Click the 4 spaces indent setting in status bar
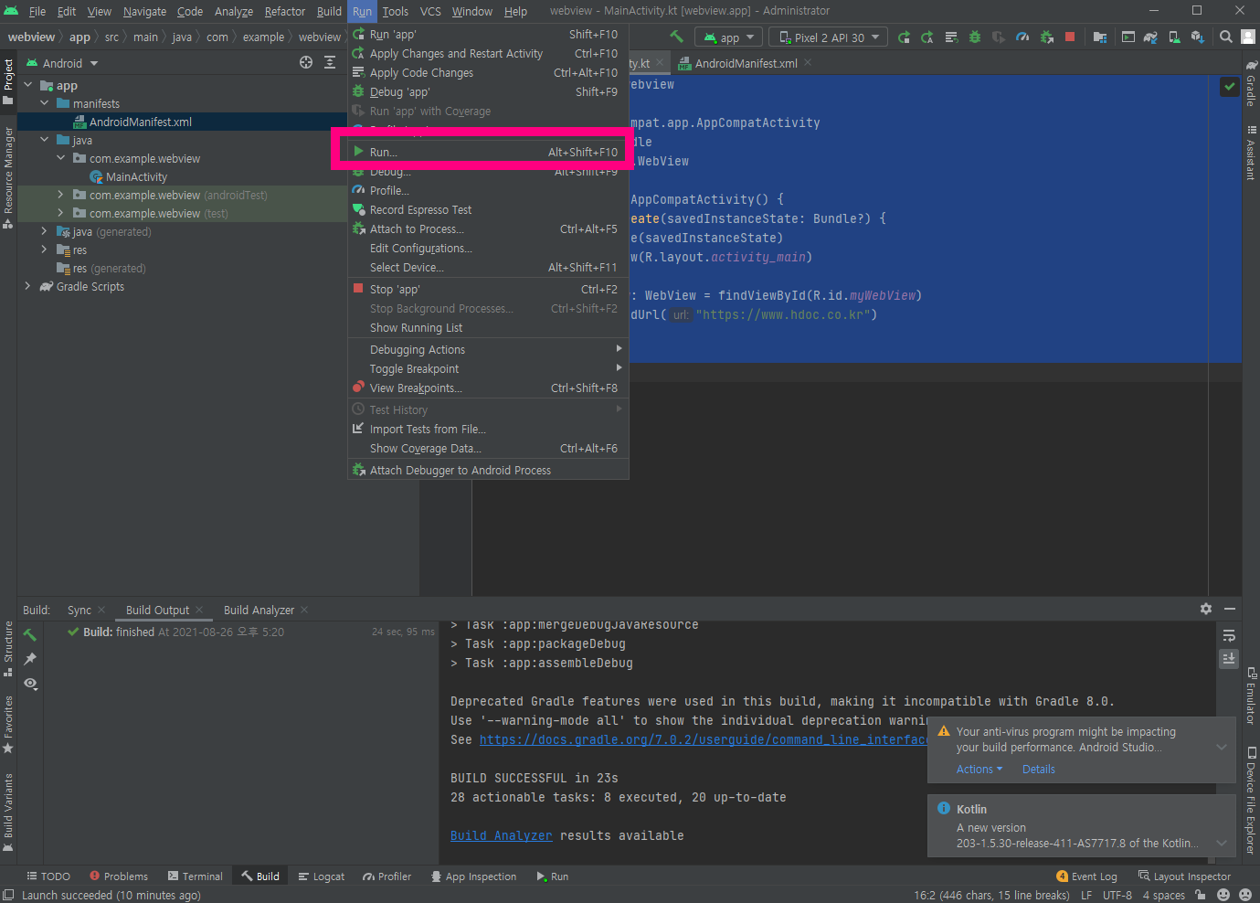Viewport: 1260px width, 903px height. tap(1163, 895)
